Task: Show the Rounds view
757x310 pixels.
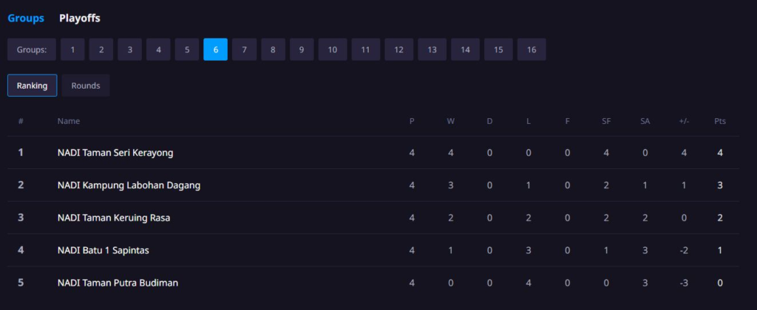Action: pyautogui.click(x=86, y=86)
